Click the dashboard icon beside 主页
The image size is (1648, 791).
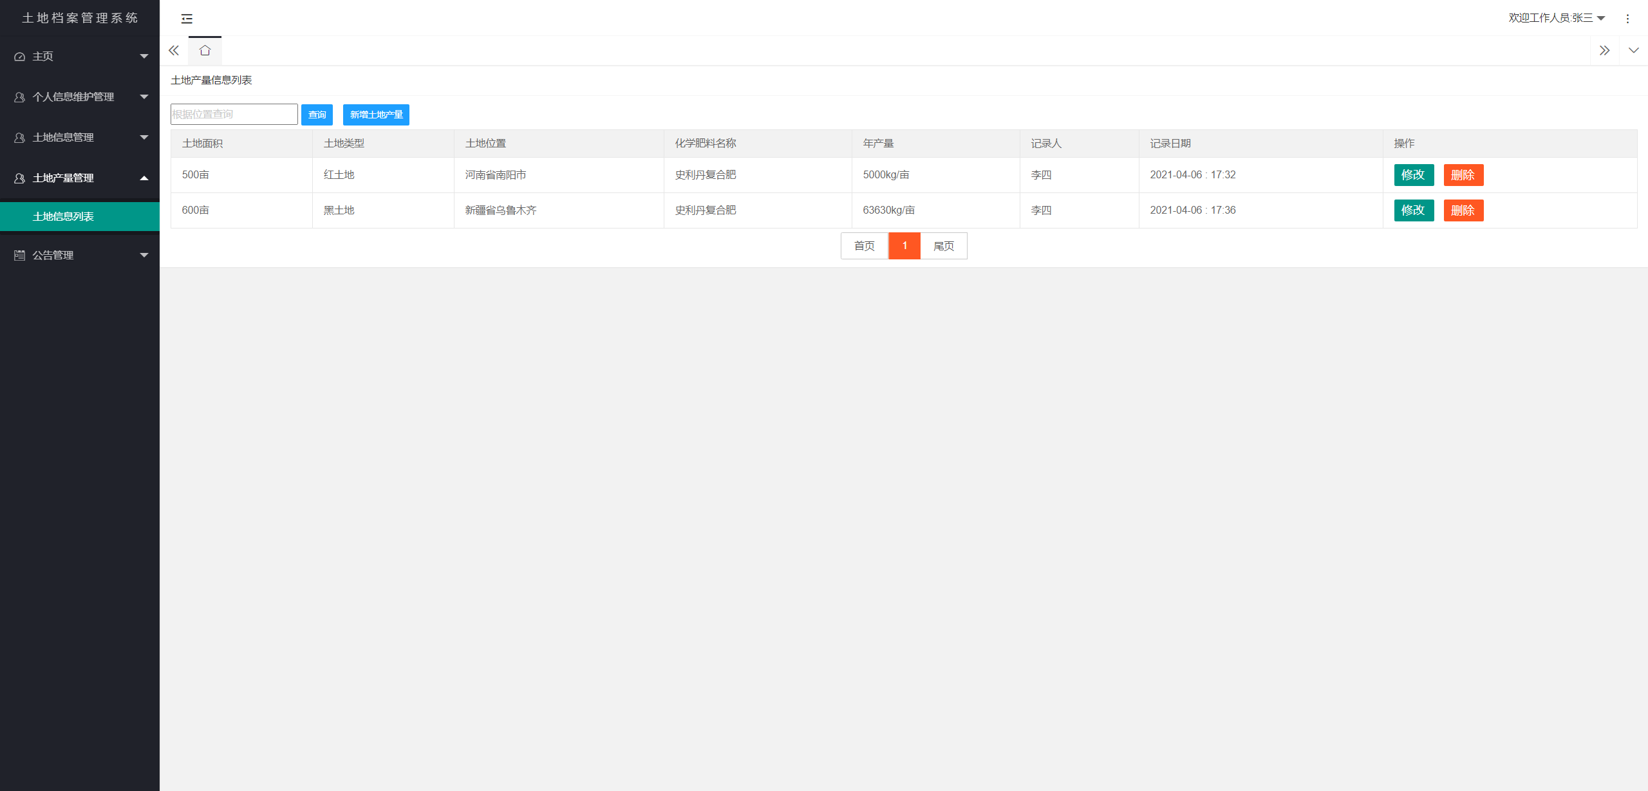coord(20,57)
